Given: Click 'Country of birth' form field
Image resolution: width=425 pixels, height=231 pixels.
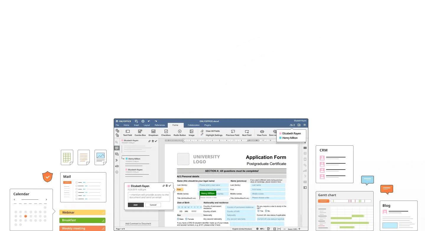Looking at the screenshot, I should point(240,211).
